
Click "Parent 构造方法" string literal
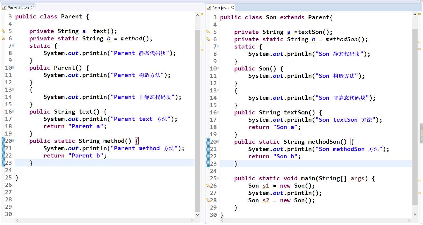tap(137, 75)
